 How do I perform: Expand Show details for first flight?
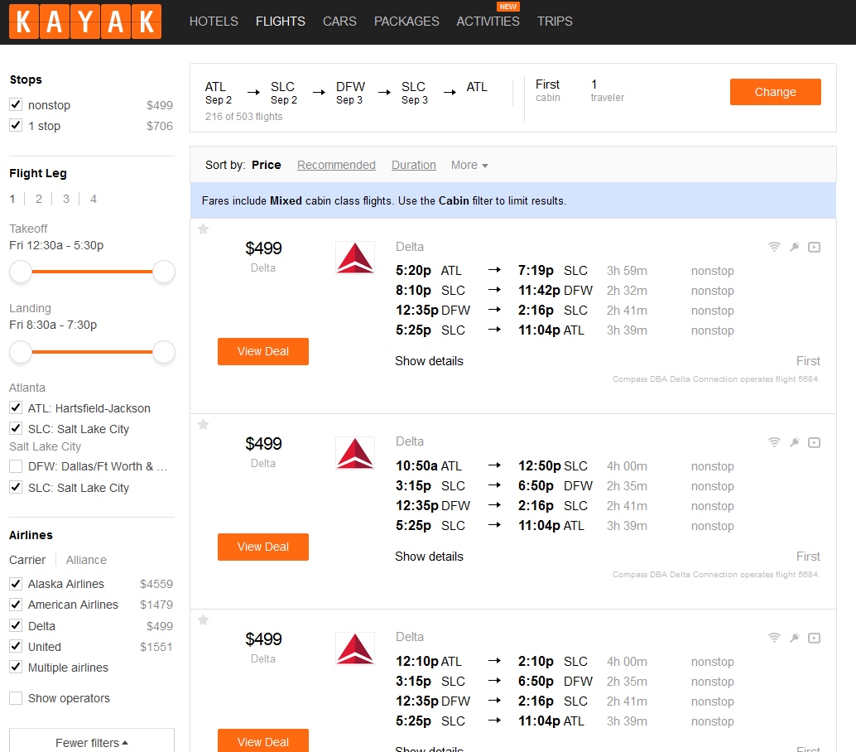tap(429, 361)
